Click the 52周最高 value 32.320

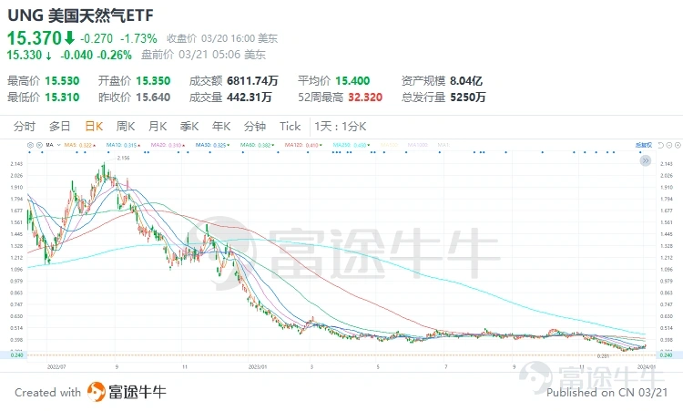[365, 98]
